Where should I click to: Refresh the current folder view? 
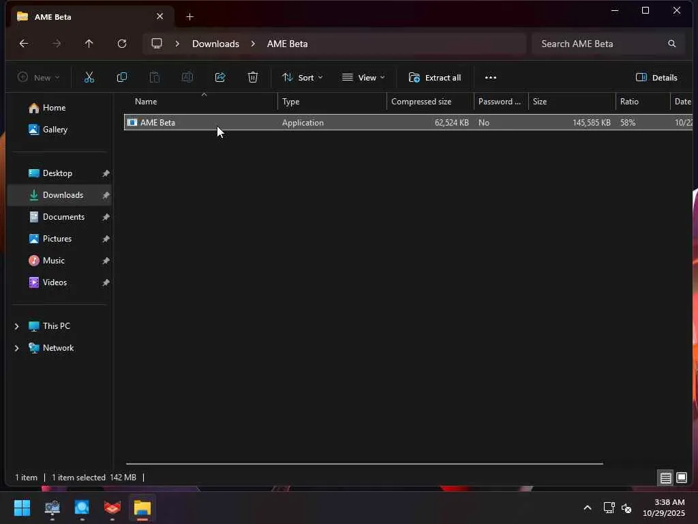[122, 44]
